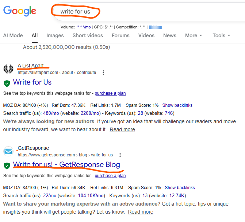
Task: Click the A List Apart site favicon
Action: click(x=8, y=69)
